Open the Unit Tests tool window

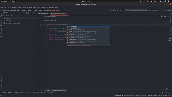tap(36, 93)
